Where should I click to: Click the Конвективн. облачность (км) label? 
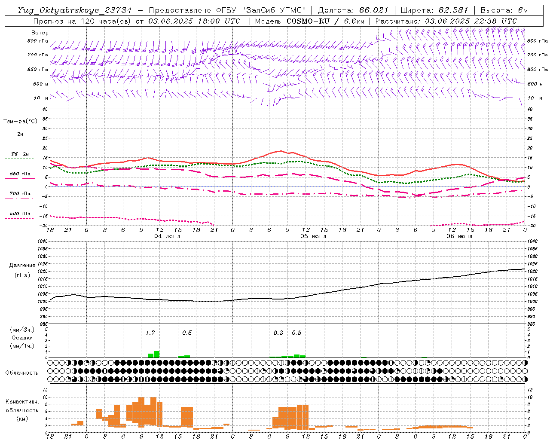click(x=22, y=410)
